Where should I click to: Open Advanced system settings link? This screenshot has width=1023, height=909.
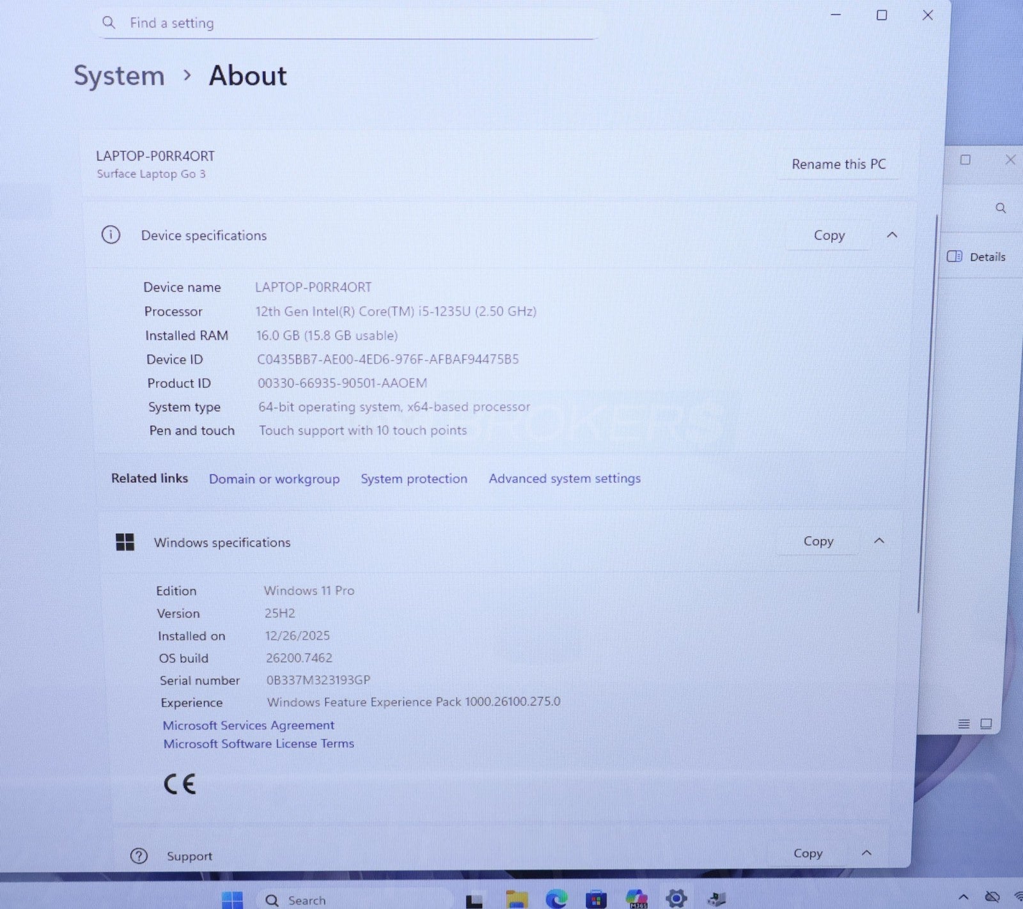point(565,479)
